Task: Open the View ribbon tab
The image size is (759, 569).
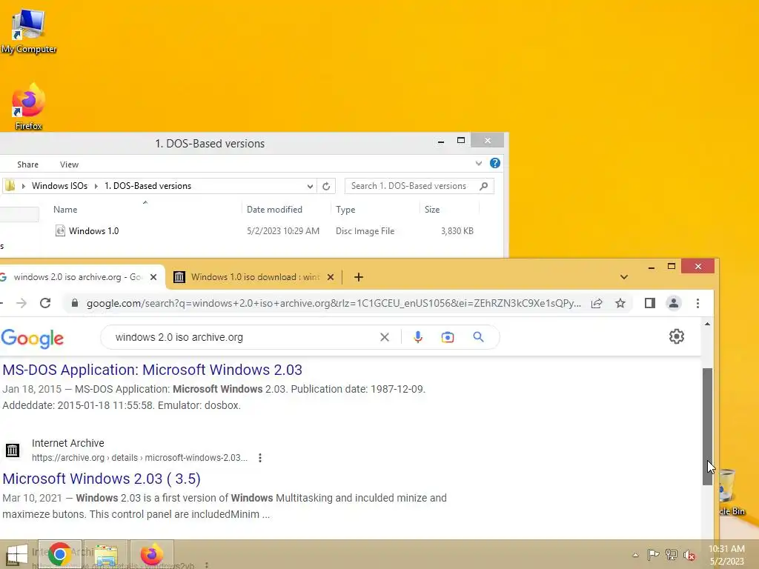Action: (x=69, y=164)
